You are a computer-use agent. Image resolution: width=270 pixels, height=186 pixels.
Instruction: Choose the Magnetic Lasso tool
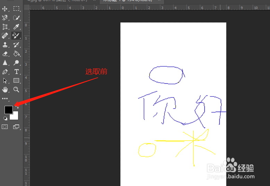5,18
